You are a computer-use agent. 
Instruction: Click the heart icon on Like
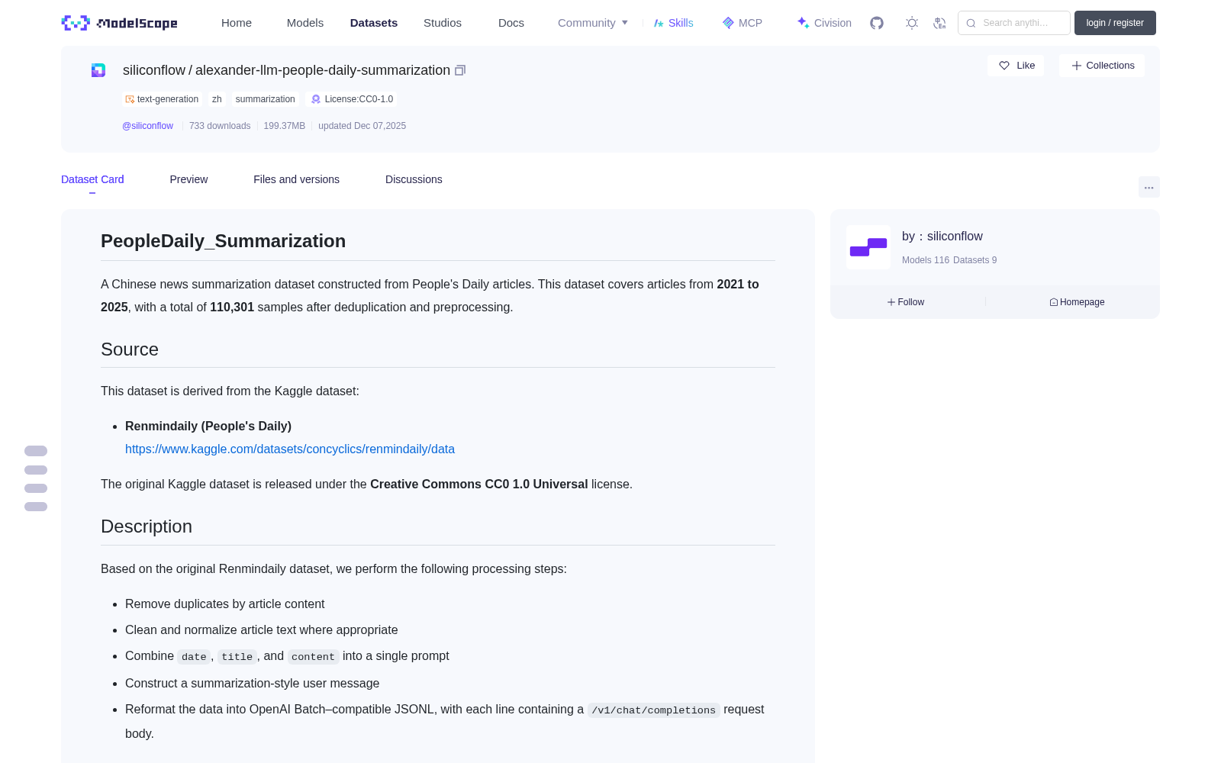[1004, 66]
